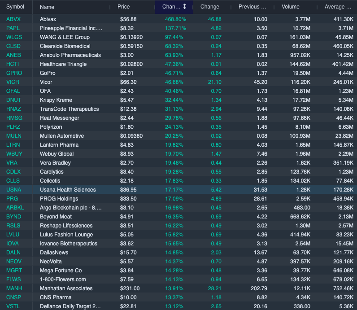
Task: Open the VSTL ticker symbol
Action: [13, 306]
